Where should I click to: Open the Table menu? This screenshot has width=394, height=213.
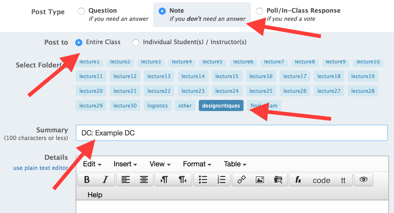tap(235, 164)
